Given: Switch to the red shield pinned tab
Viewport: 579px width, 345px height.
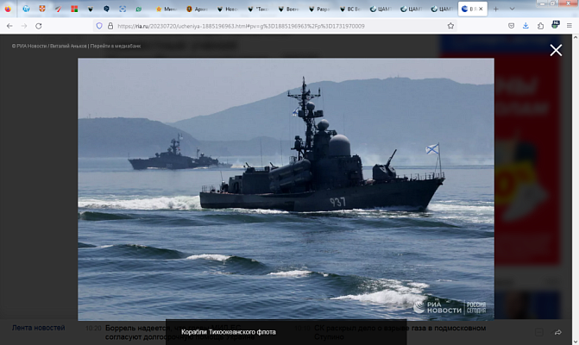Looking at the screenshot, I should pyautogui.click(x=42, y=9).
